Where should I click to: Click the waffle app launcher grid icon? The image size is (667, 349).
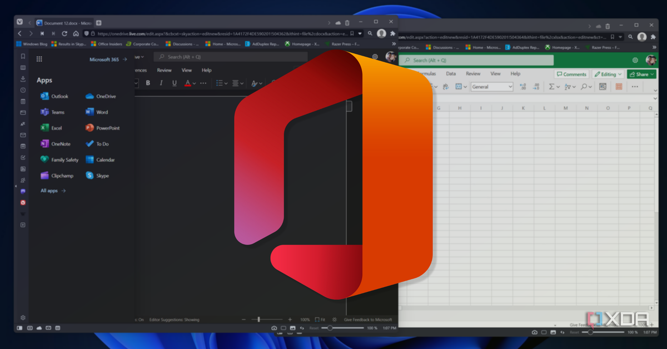[x=39, y=59]
